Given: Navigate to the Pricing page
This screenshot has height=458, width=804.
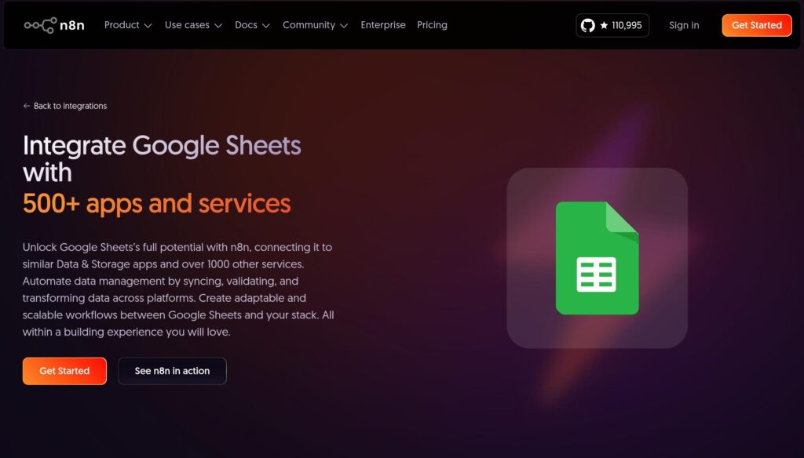Looking at the screenshot, I should pos(433,25).
